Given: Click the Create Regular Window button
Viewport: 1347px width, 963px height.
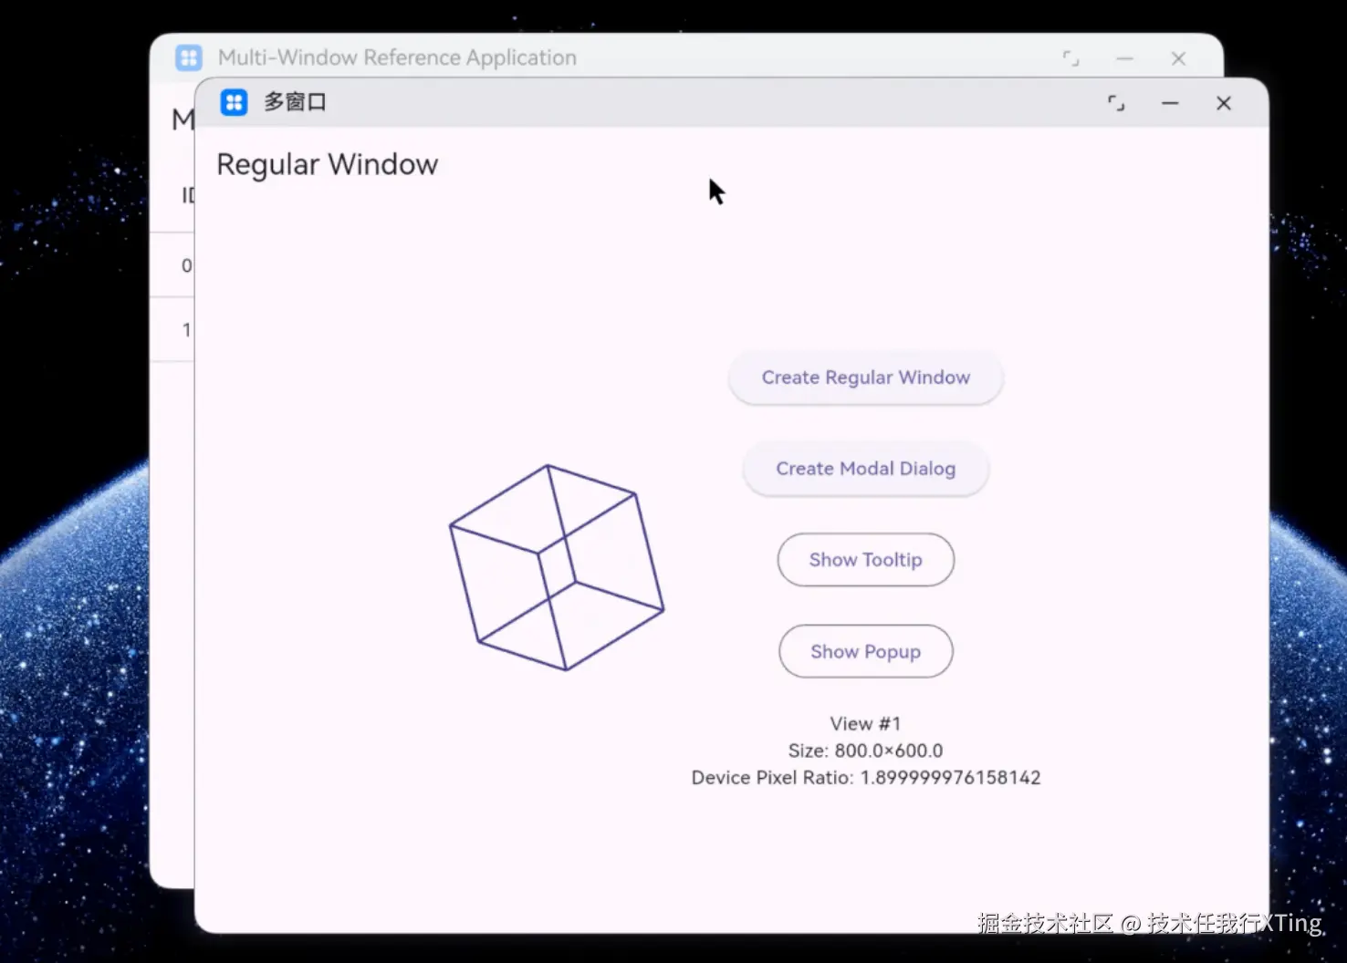Looking at the screenshot, I should click(866, 378).
